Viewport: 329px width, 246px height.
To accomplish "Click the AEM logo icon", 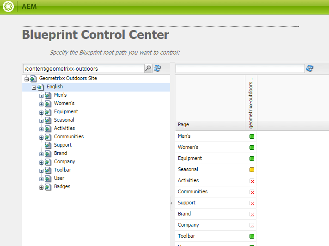I will coord(7,7).
